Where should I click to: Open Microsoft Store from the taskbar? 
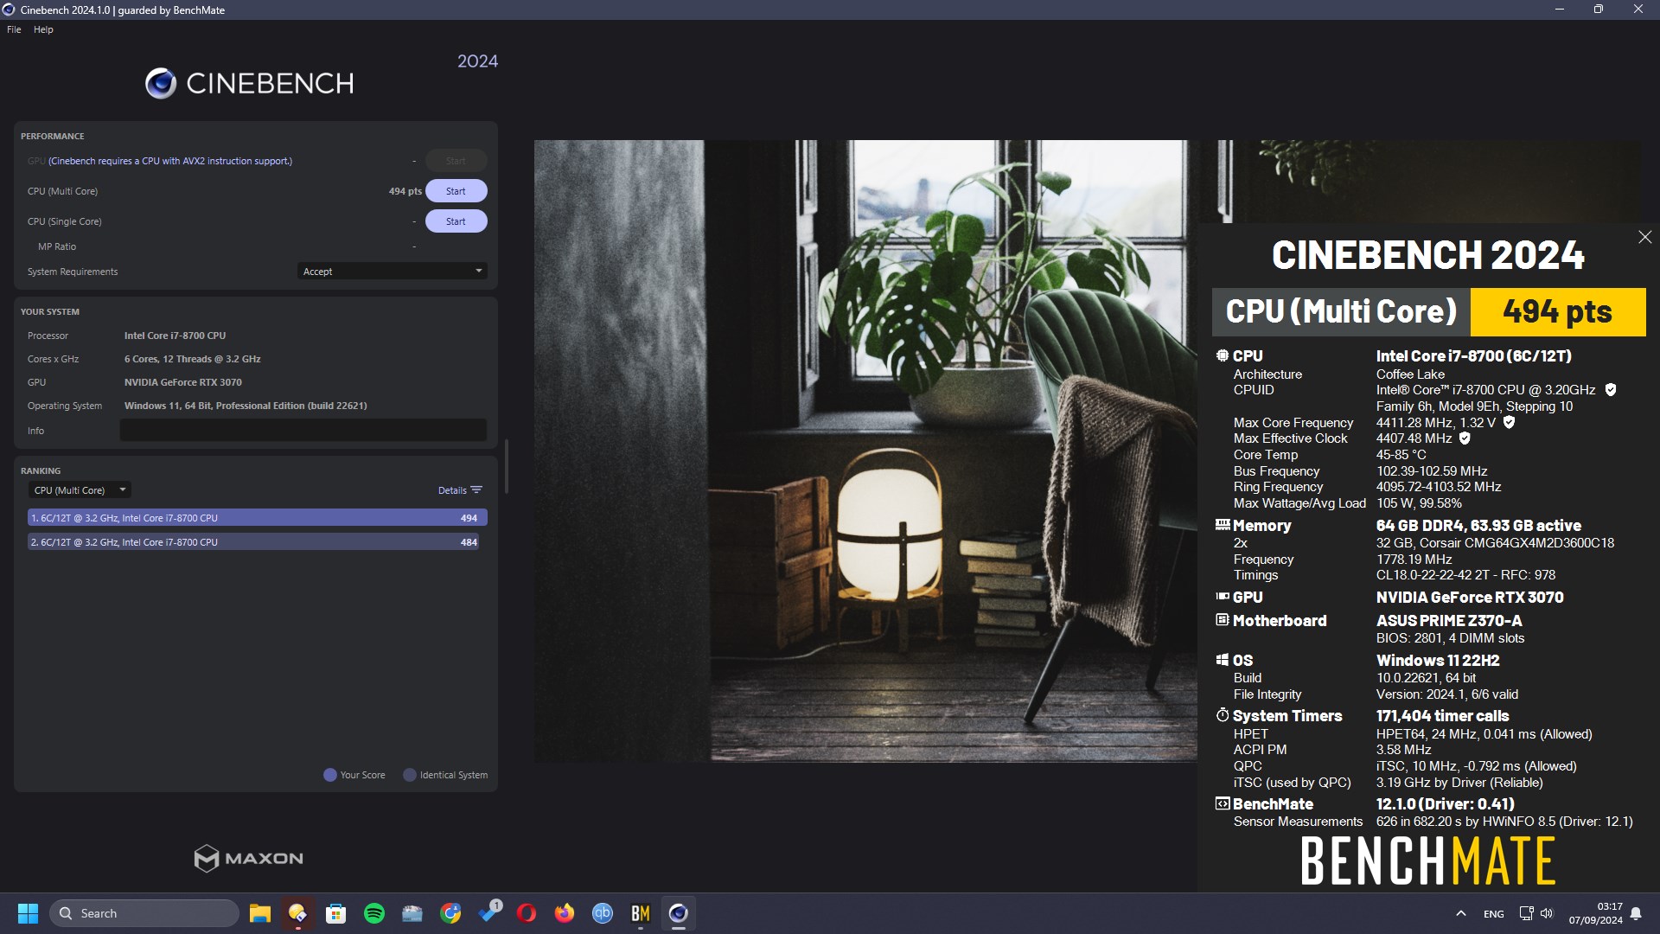point(335,913)
